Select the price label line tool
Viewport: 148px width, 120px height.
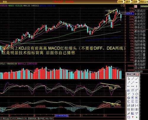(129, 90)
